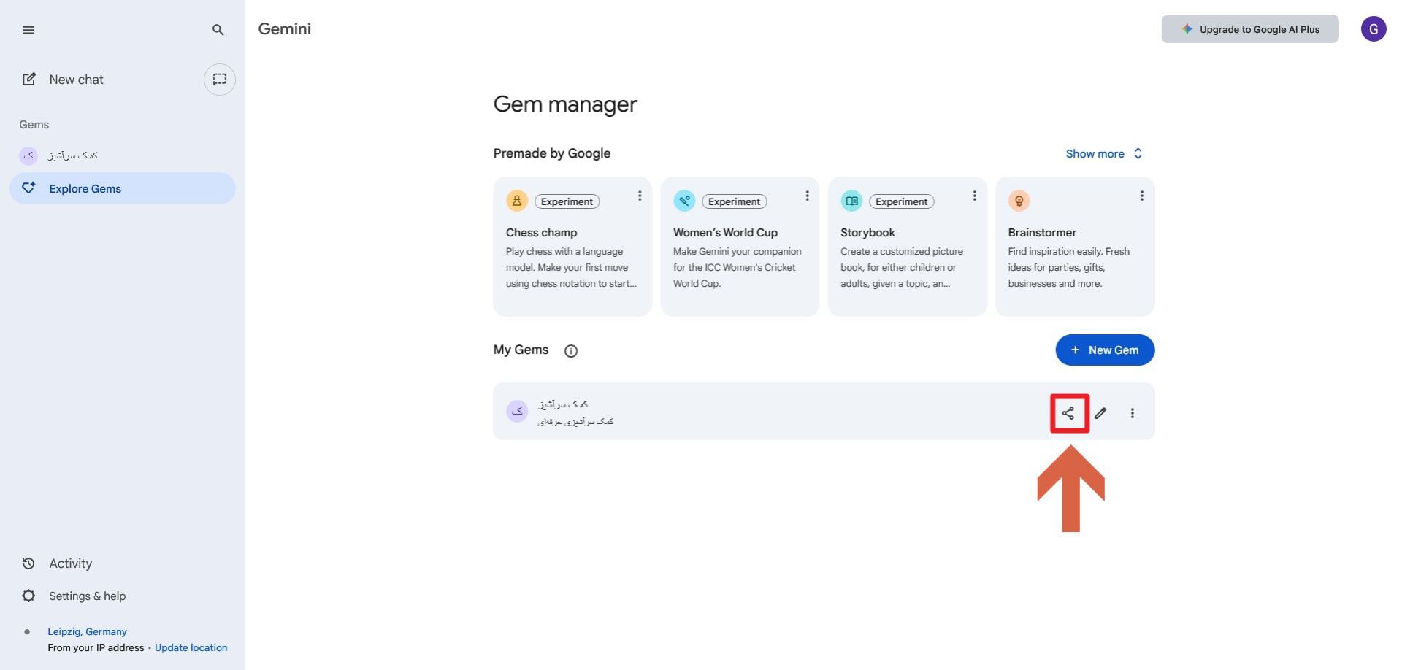Image resolution: width=1402 pixels, height=670 pixels.
Task: Open Settings & help in the sidebar
Action: (87, 596)
